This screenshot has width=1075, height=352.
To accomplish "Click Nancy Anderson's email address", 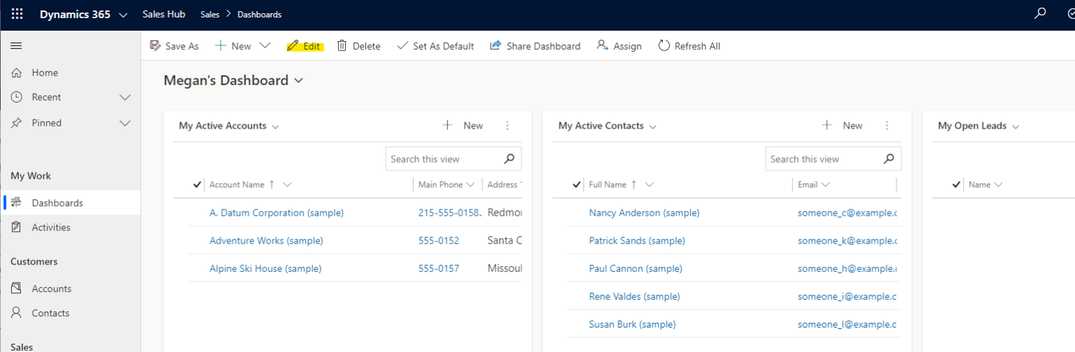I will [848, 213].
